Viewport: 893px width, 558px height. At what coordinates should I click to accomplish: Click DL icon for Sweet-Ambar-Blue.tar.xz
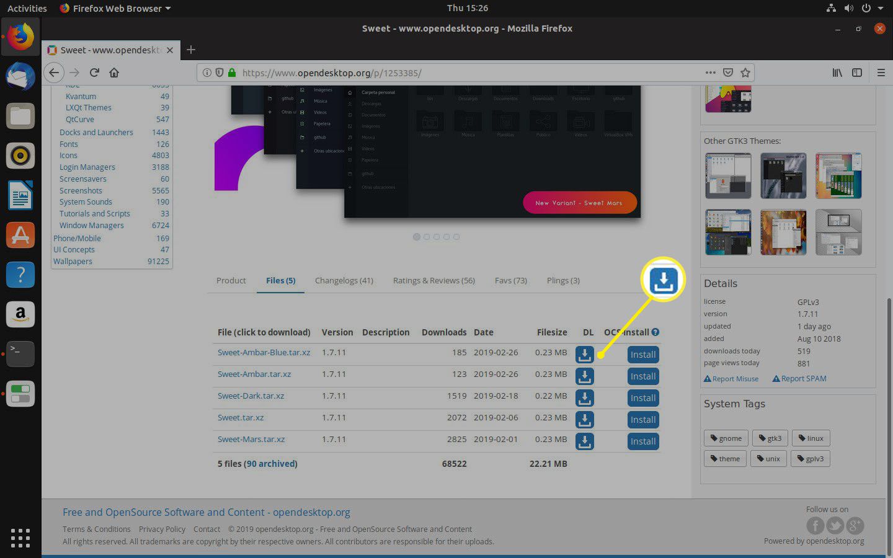(585, 355)
